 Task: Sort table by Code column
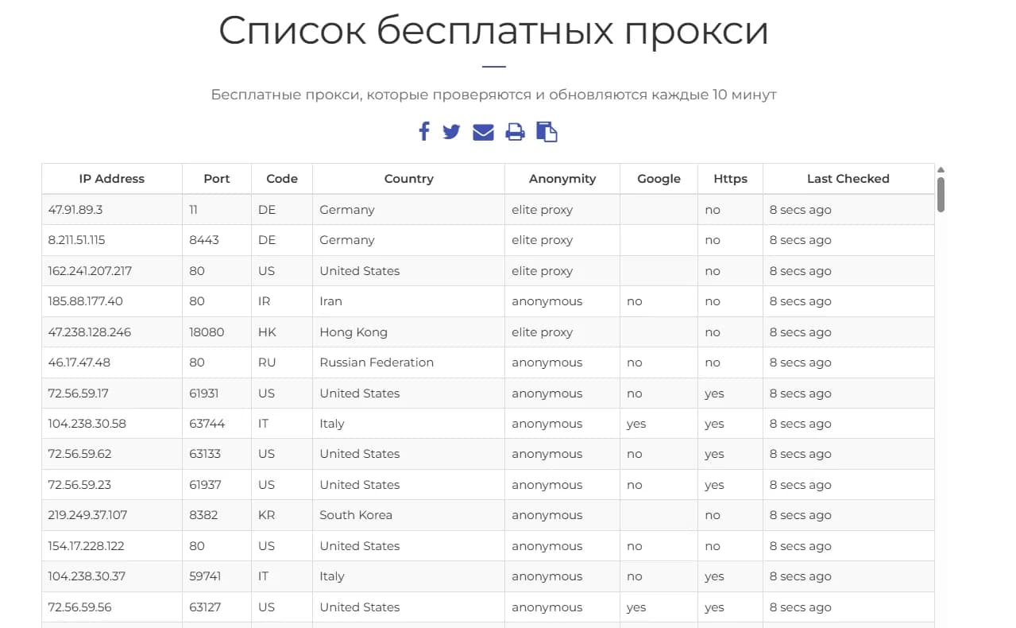point(281,178)
